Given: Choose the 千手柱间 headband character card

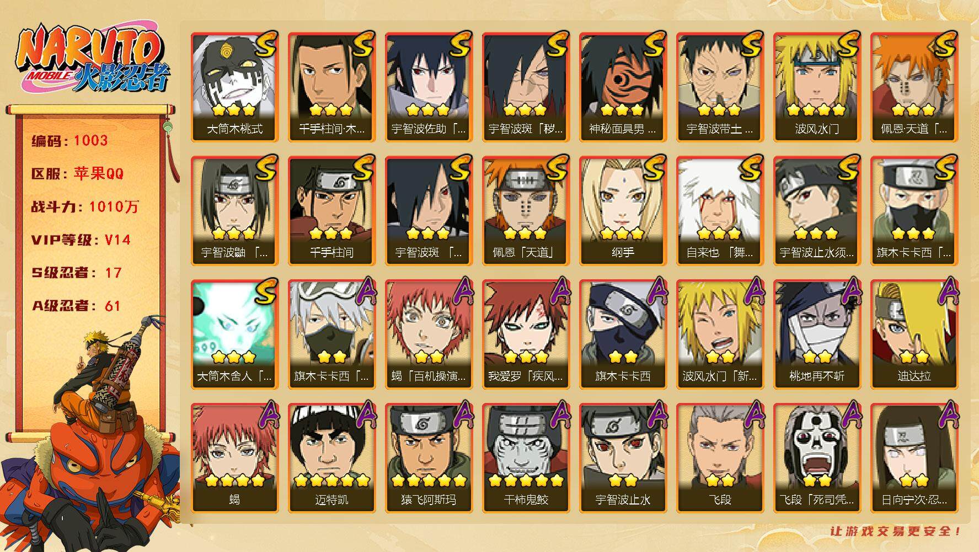Looking at the screenshot, I should 331,211.
